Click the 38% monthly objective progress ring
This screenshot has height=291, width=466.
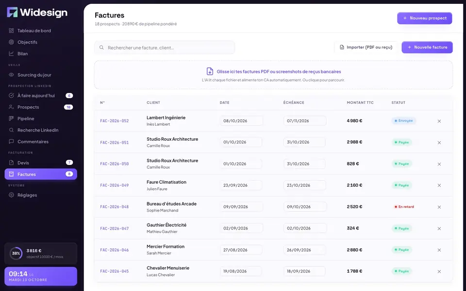pos(16,253)
